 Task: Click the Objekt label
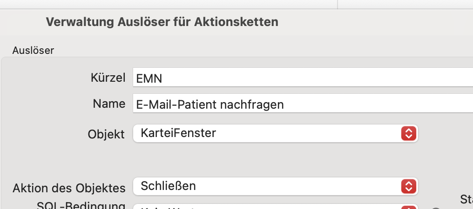click(x=106, y=134)
